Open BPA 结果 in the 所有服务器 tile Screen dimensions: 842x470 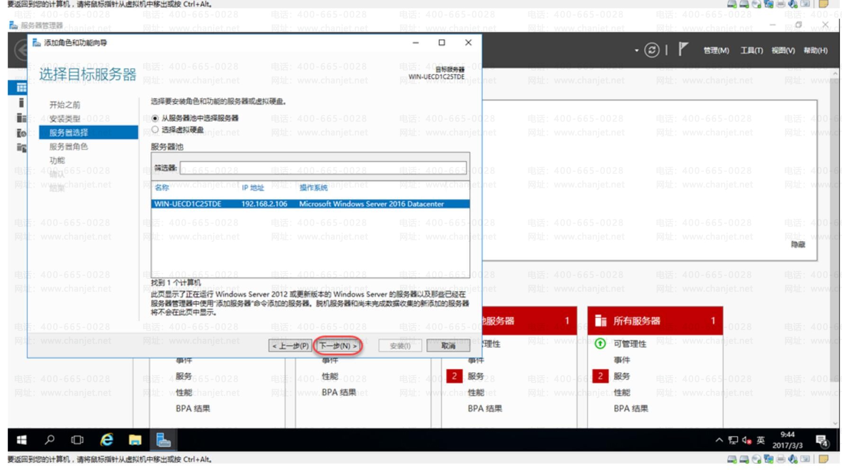click(631, 408)
